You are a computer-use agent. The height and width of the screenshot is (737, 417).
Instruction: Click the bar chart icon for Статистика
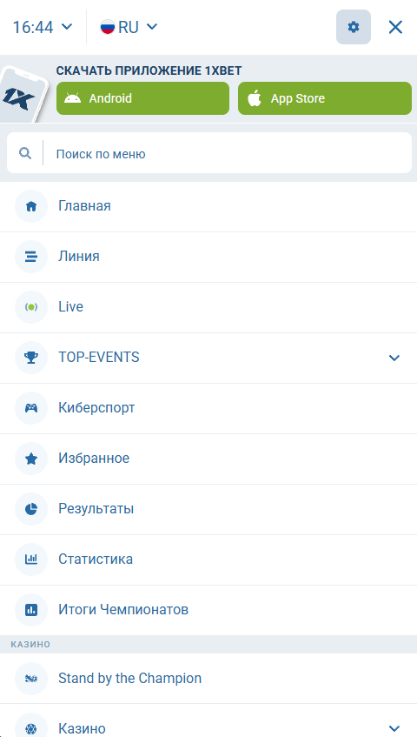31,559
